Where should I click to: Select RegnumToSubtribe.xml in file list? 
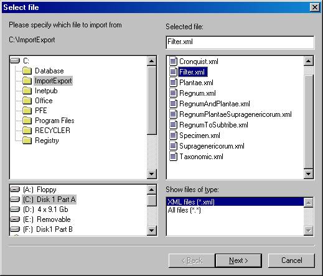(x=213, y=125)
